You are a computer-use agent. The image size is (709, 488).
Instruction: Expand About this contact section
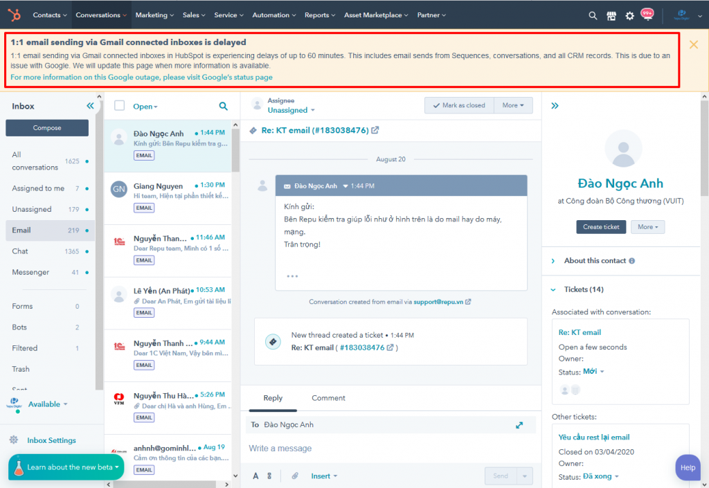595,261
